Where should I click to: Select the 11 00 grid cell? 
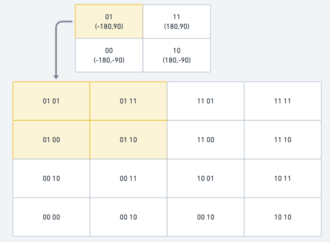[206, 139]
